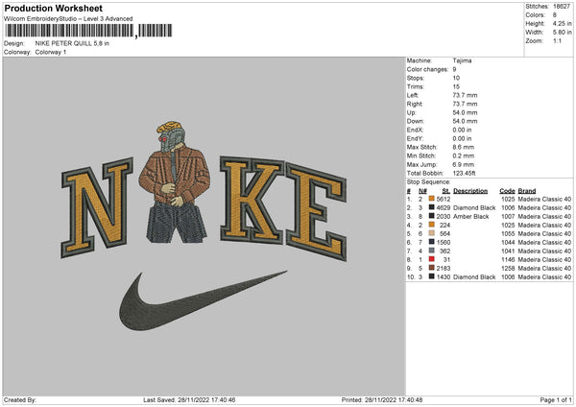Select stitch count '31' in row 8
576x407 pixels.
click(x=446, y=259)
